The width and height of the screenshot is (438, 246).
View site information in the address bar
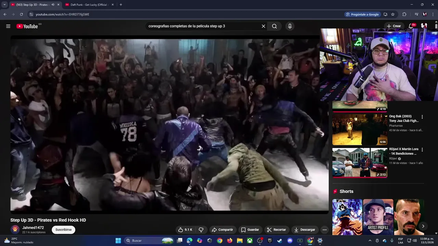coord(31,14)
